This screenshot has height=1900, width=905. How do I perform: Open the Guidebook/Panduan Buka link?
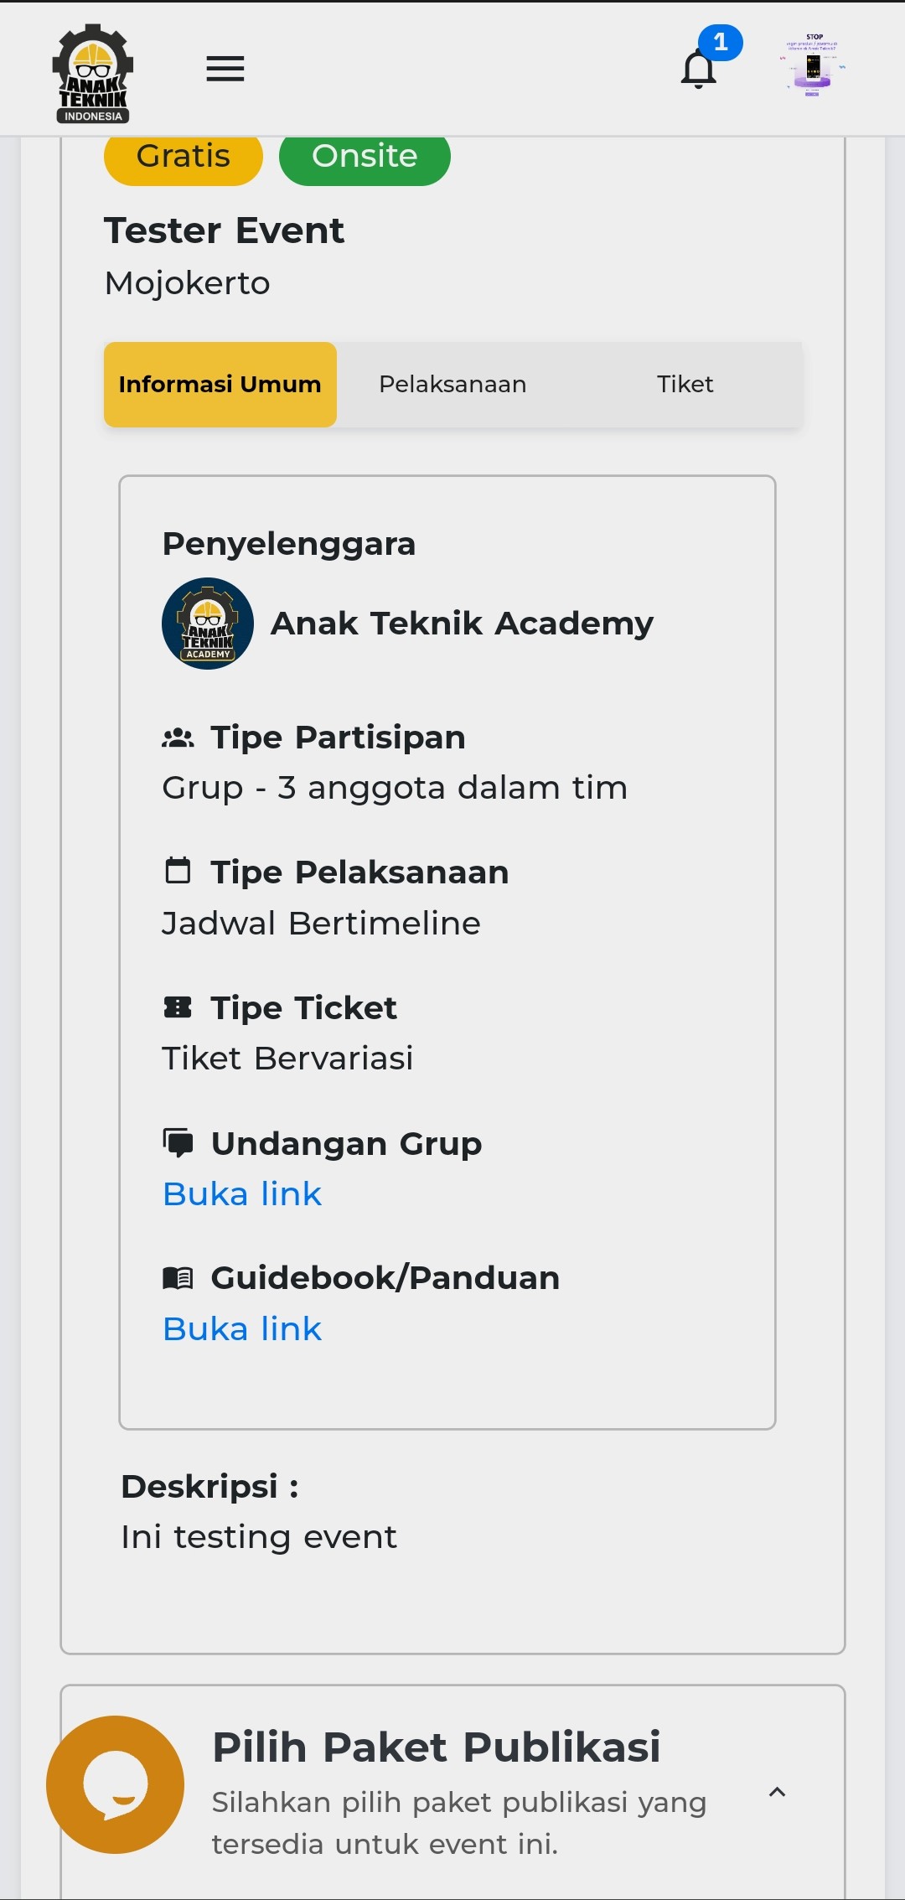[242, 1329]
